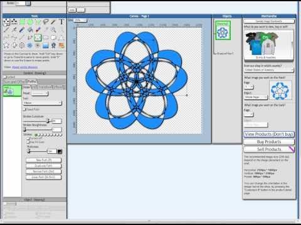The height and width of the screenshot is (225, 301).
Task: Select the Text tool (T icon)
Action: (x=61, y=22)
